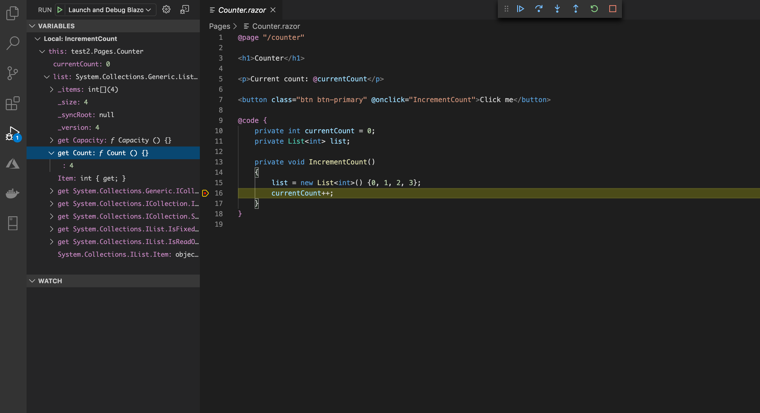760x413 pixels.
Task: Expand get System.Collections.ICollection.S... node
Action: (52, 216)
